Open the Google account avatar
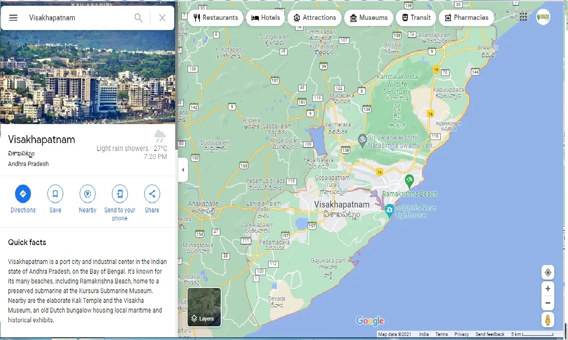Screen dimensions: 568x340 [x=543, y=17]
